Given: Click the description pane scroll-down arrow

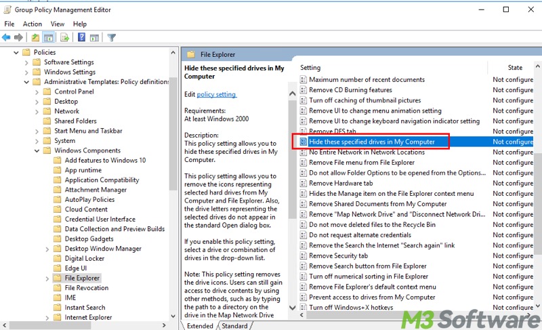Looking at the screenshot, I should 292,307.
